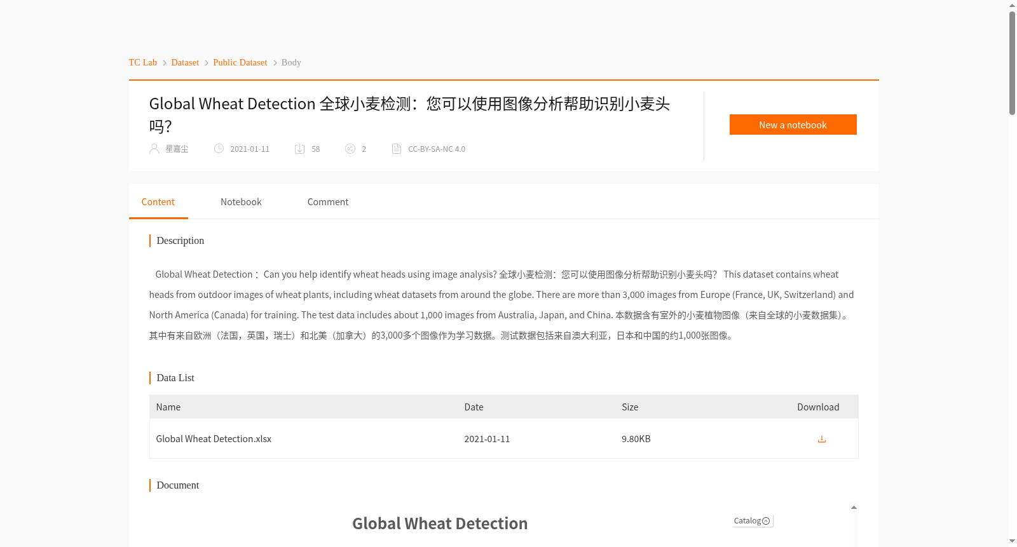Click the Data List section heading
1017x547 pixels.
(175, 378)
